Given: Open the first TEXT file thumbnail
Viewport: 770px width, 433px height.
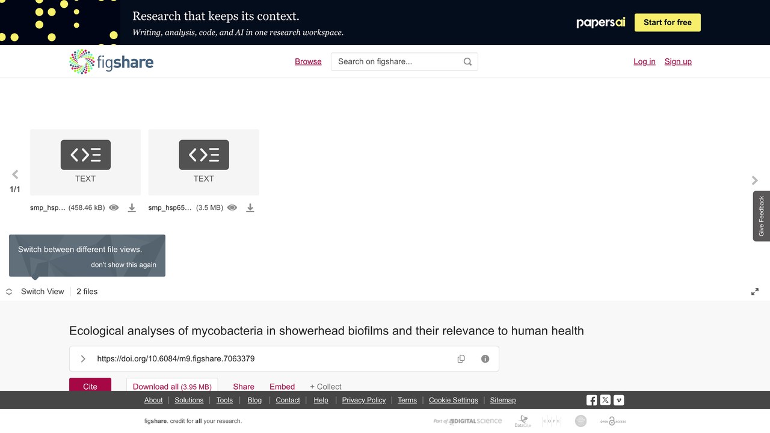Looking at the screenshot, I should (x=85, y=162).
